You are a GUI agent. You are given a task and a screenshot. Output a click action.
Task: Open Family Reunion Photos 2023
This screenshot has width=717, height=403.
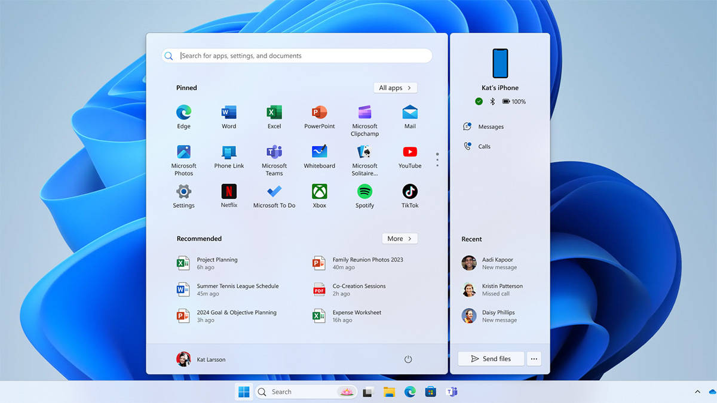click(358, 263)
